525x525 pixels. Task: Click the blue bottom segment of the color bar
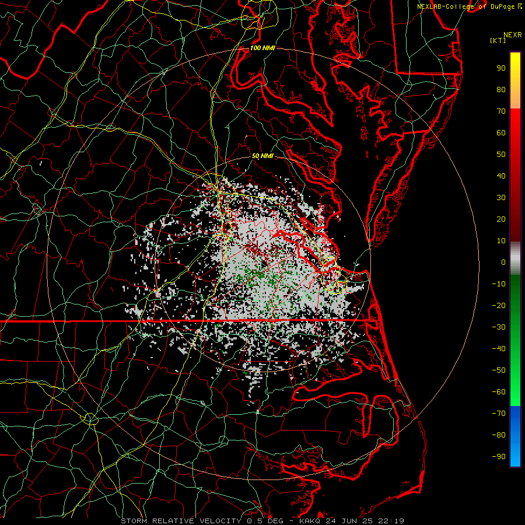coord(515,436)
